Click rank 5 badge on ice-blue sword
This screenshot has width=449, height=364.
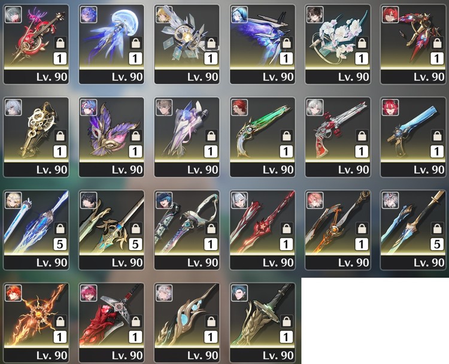point(436,244)
